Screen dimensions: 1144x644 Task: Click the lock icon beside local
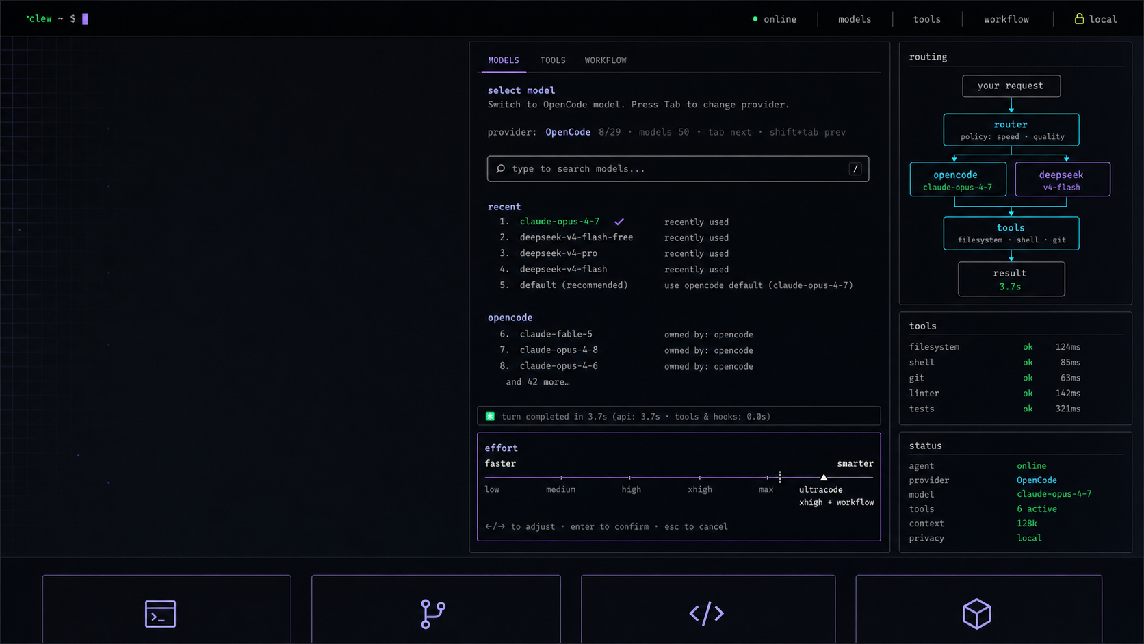pos(1079,18)
